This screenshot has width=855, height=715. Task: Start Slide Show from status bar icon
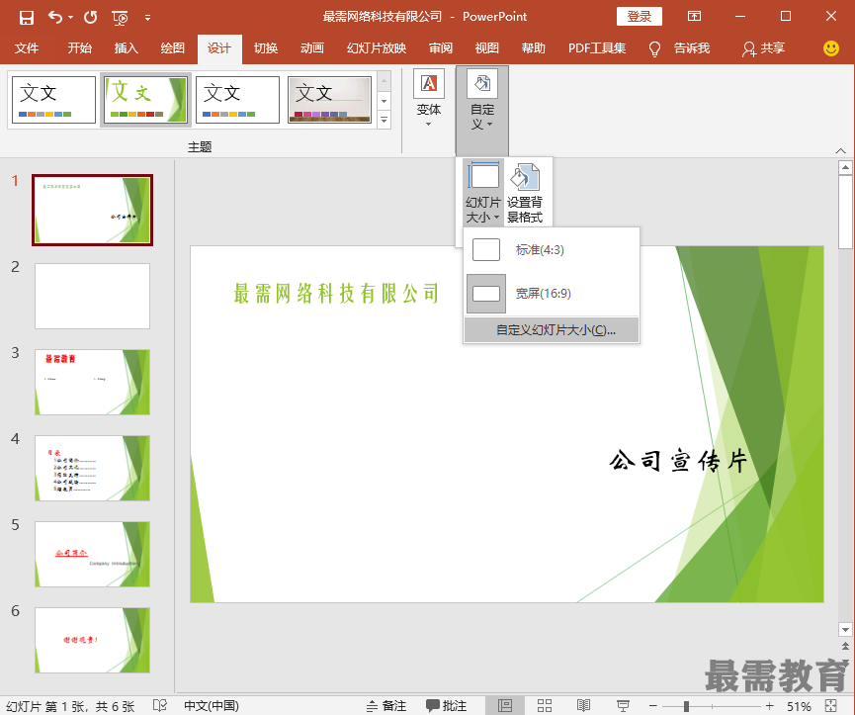point(623,706)
